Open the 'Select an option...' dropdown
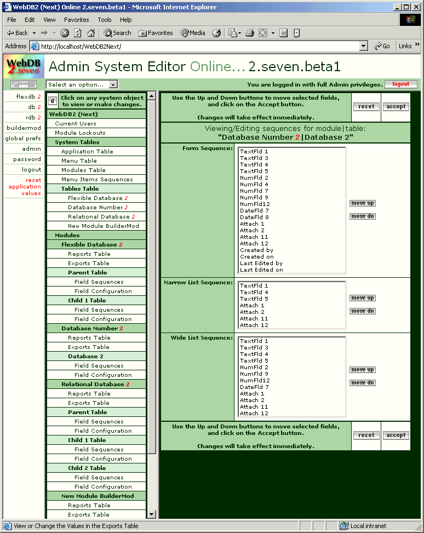The image size is (424, 533). pyautogui.click(x=82, y=84)
